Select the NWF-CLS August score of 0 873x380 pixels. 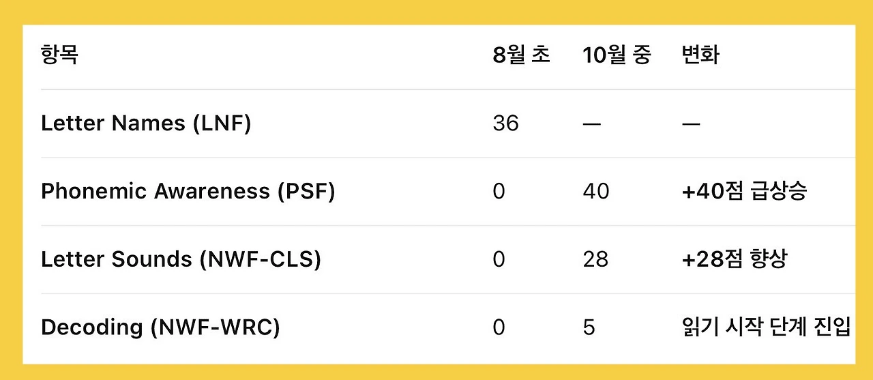pos(499,260)
